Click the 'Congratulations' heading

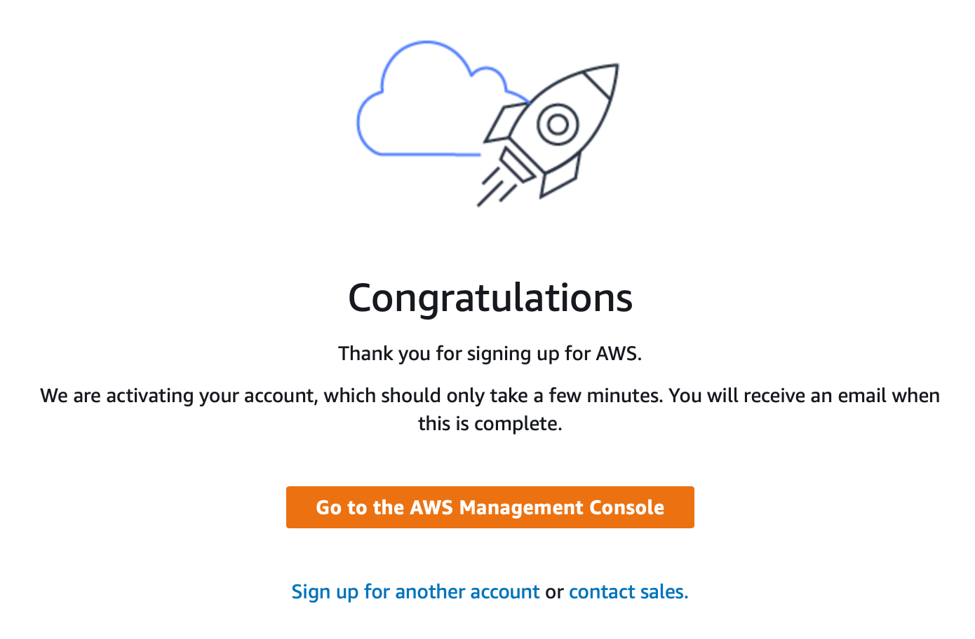[x=490, y=298]
